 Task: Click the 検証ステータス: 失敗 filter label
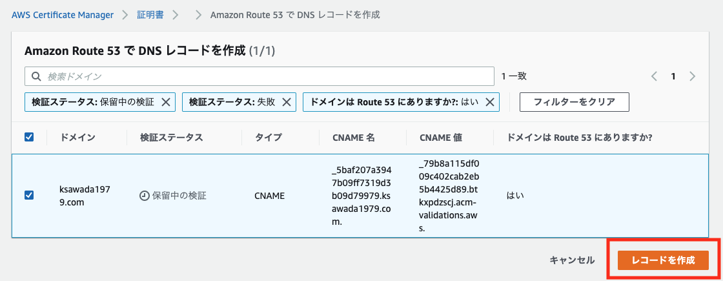click(232, 102)
